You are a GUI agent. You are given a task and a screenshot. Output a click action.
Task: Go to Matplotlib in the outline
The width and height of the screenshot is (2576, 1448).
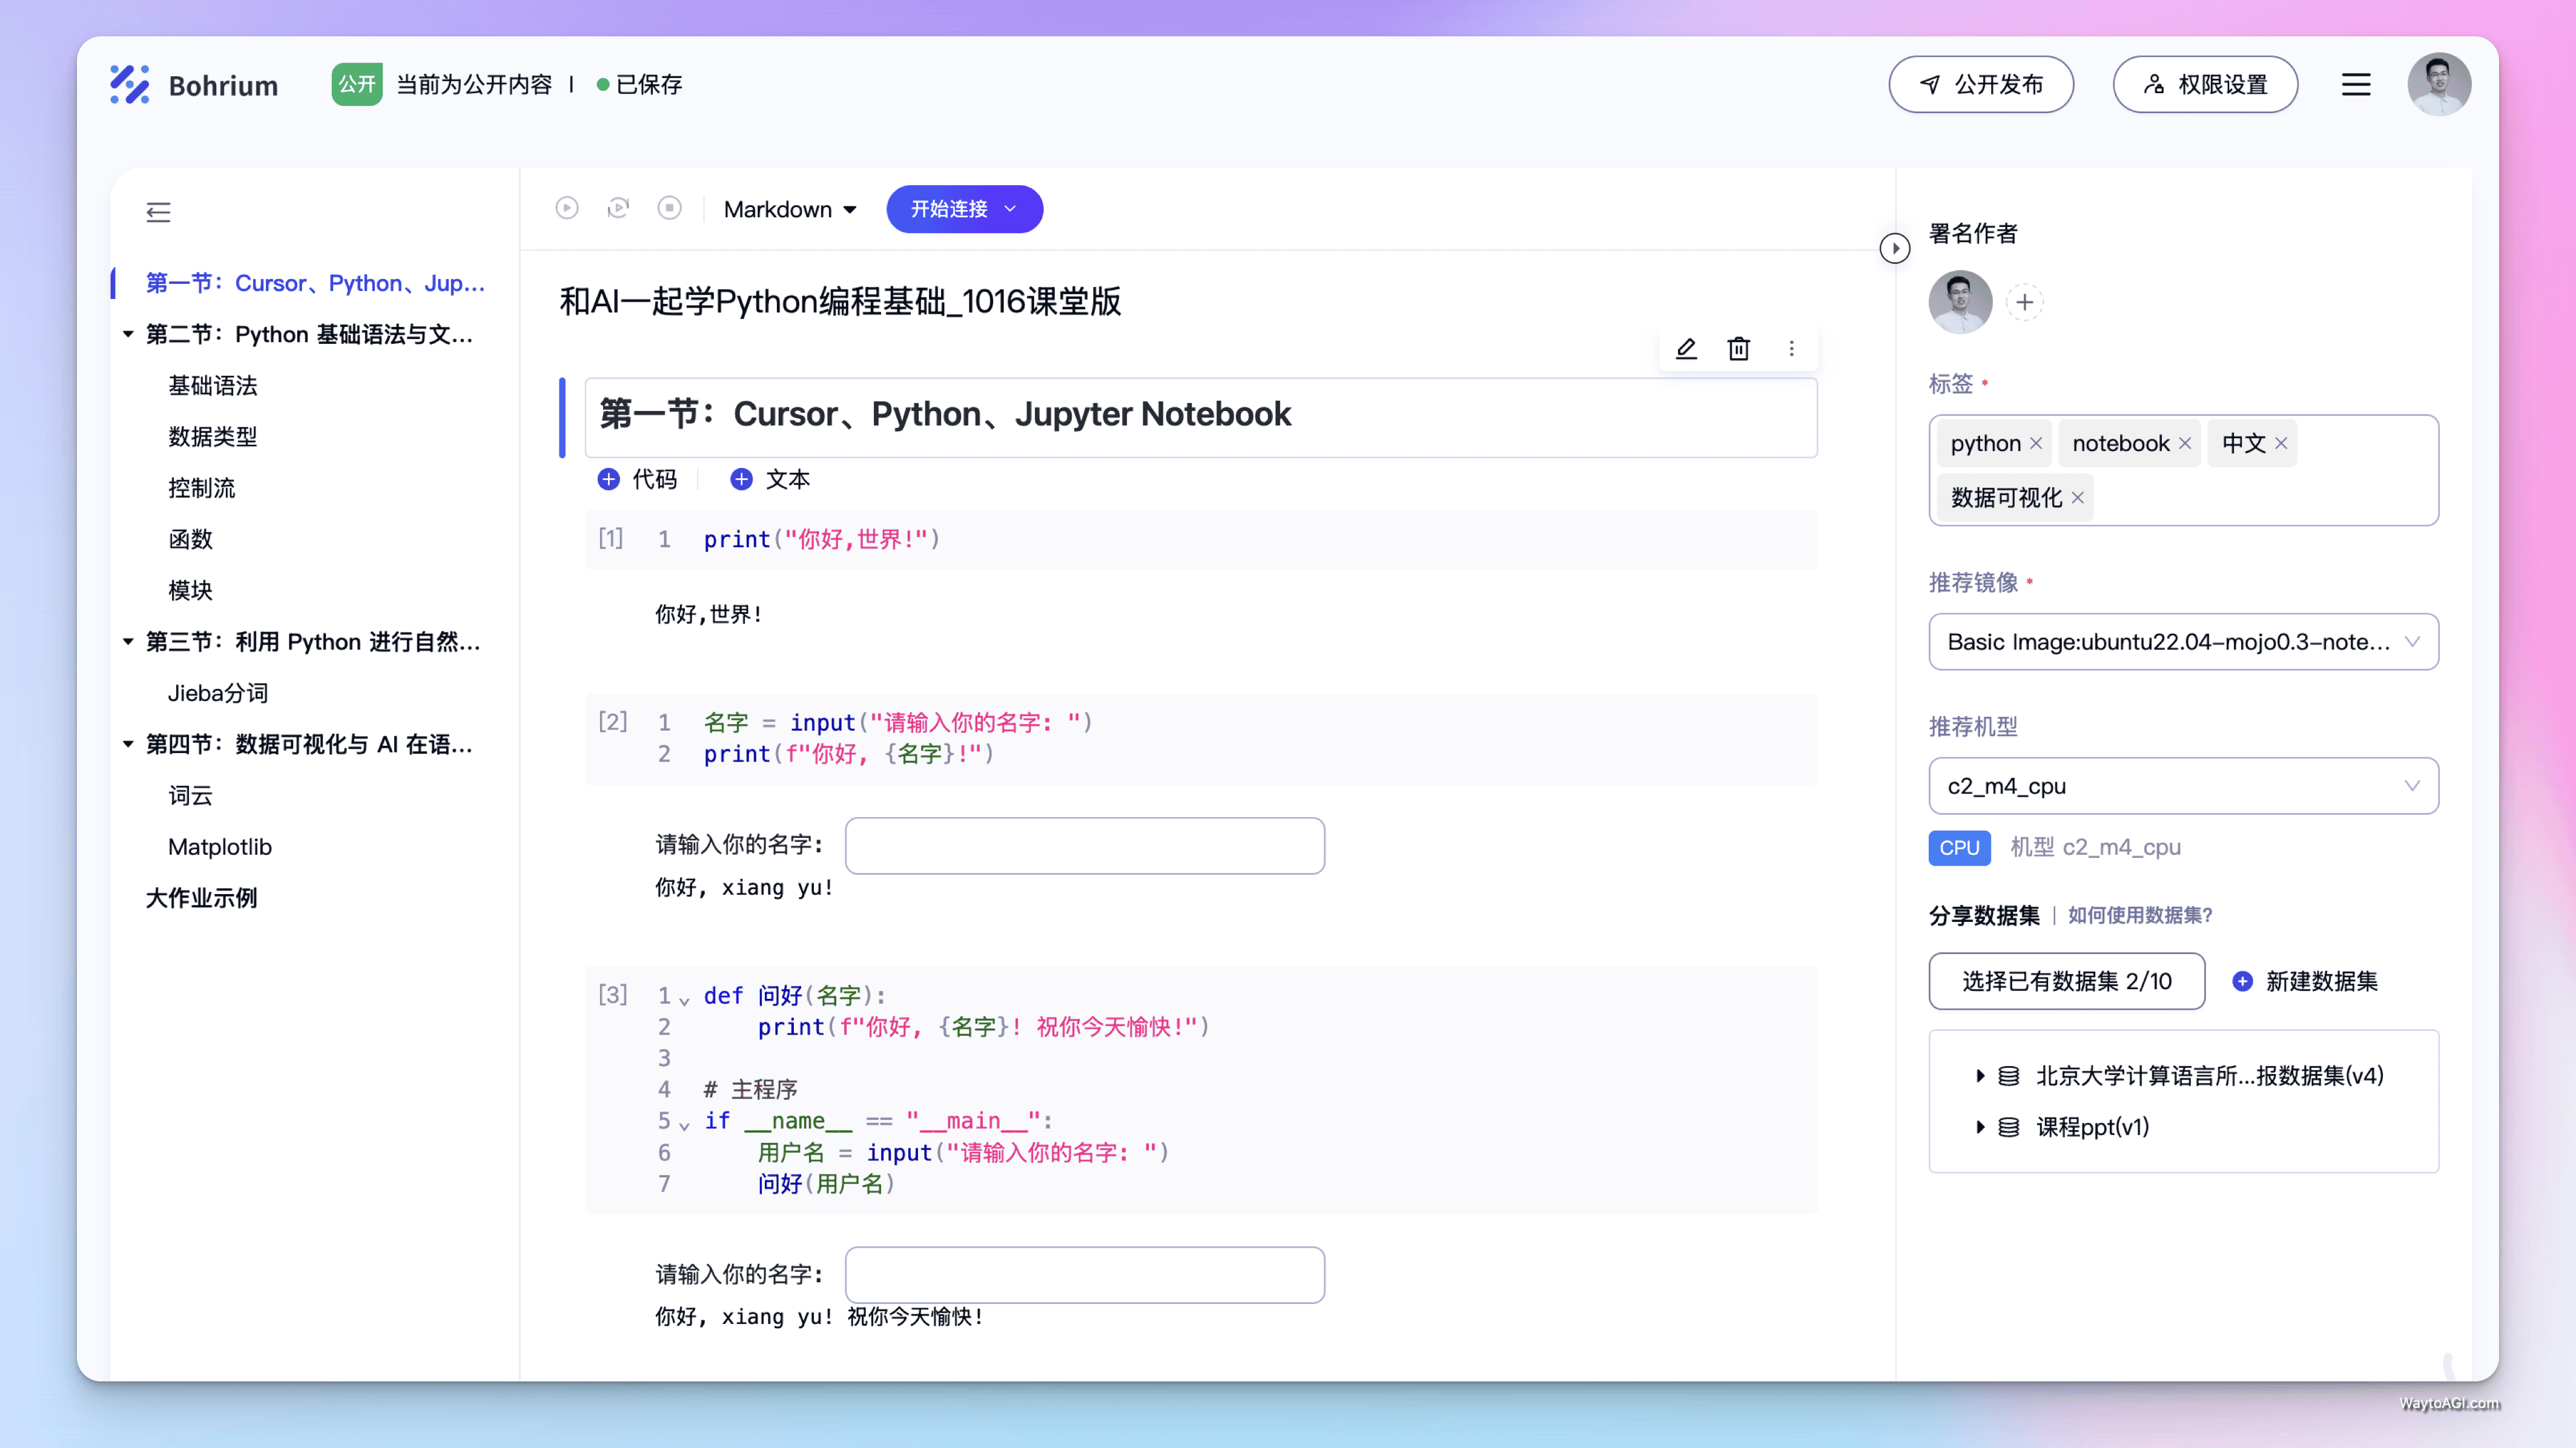coord(219,846)
